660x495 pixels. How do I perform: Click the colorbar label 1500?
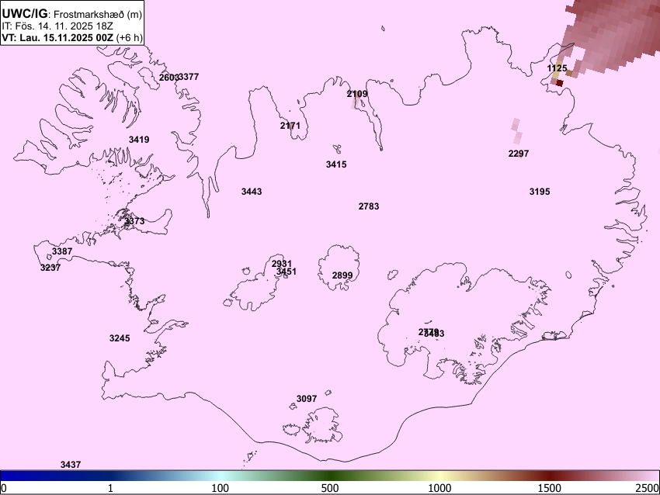pyautogui.click(x=550, y=488)
